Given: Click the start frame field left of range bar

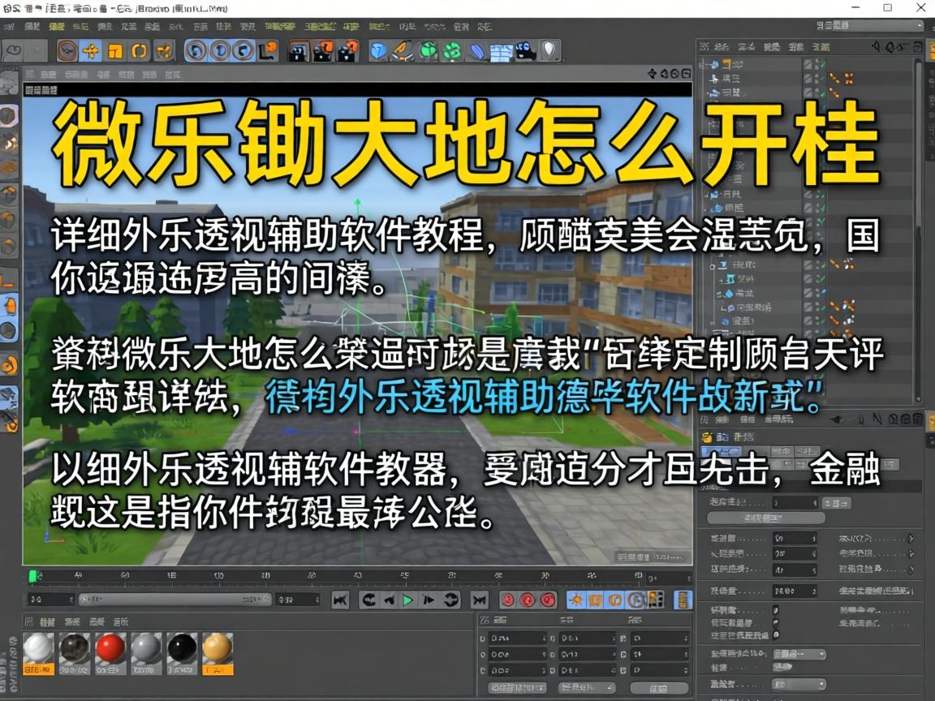Looking at the screenshot, I should click(50, 600).
